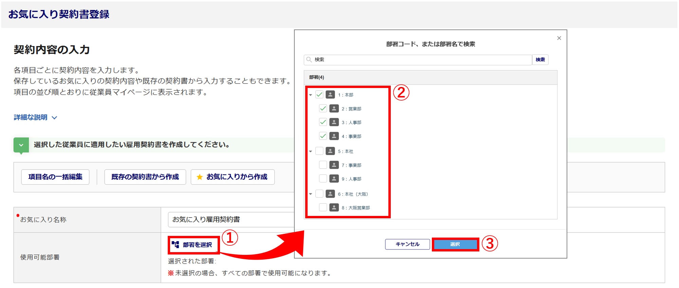Uncheck the 3：人事部 checkbox
The height and width of the screenshot is (288, 679).
pos(323,122)
